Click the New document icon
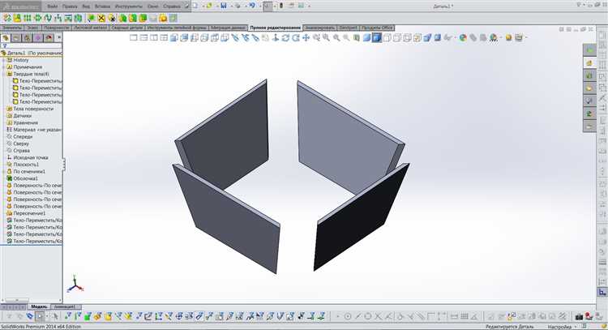The height and width of the screenshot is (330, 608). pyautogui.click(x=195, y=6)
